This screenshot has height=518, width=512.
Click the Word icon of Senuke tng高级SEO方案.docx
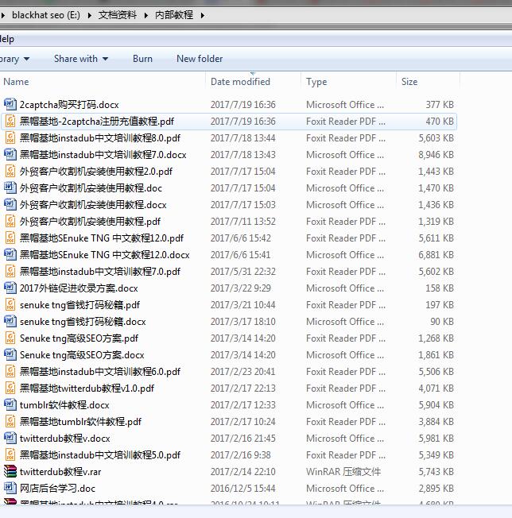point(10,355)
